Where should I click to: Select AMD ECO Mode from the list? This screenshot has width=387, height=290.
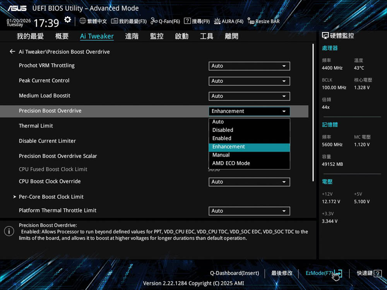click(231, 163)
